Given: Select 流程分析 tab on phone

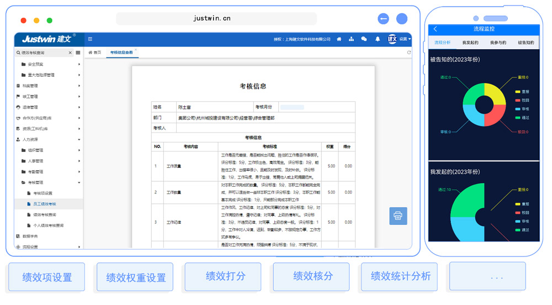Looking at the screenshot, I should (443, 42).
